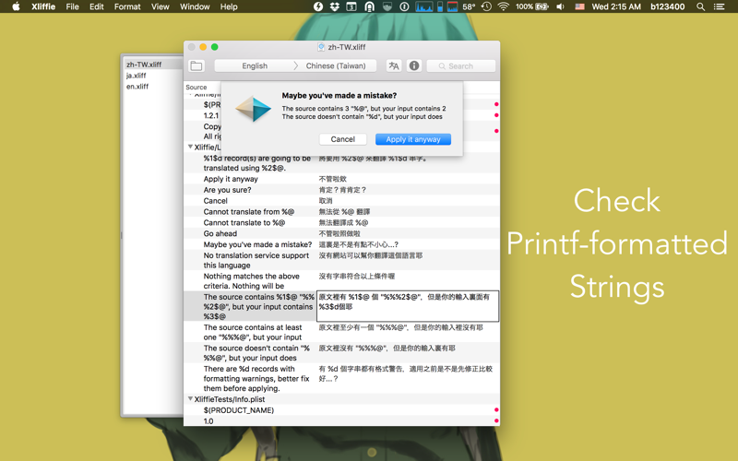Select the '%1$d record(s) are going to be' row
Viewport: 738px width, 461px height.
[x=341, y=163]
